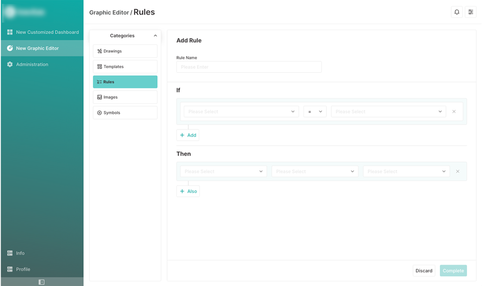
Task: Go to Administration in sidebar
Action: point(32,65)
